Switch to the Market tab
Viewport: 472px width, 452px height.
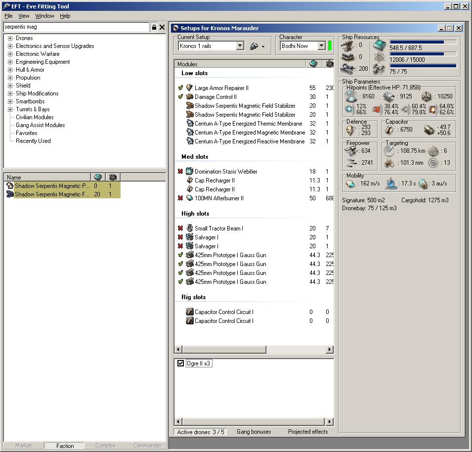(x=24, y=446)
